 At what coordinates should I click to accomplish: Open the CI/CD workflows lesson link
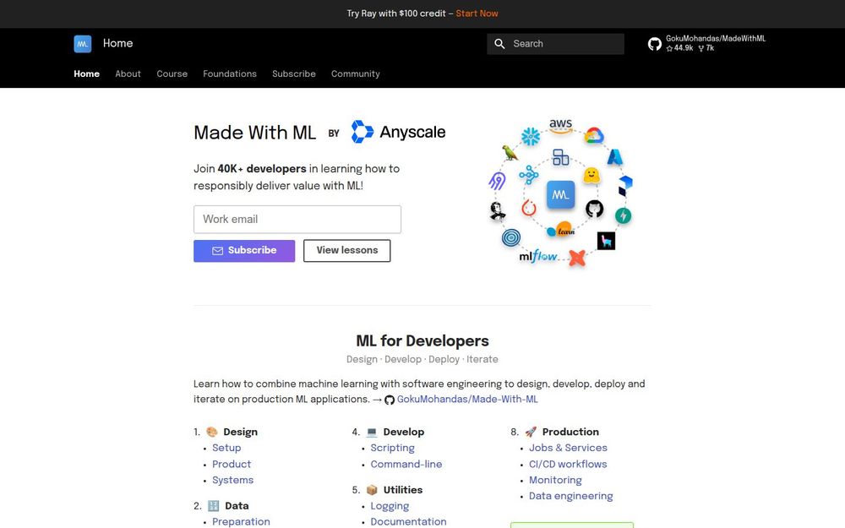click(x=568, y=464)
